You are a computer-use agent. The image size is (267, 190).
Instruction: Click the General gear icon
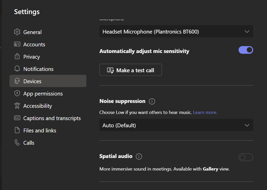pos(17,32)
